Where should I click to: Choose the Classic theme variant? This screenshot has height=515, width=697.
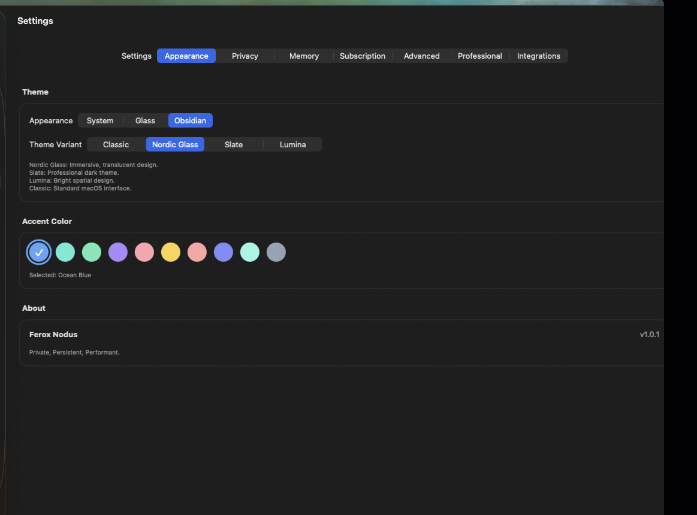[115, 144]
